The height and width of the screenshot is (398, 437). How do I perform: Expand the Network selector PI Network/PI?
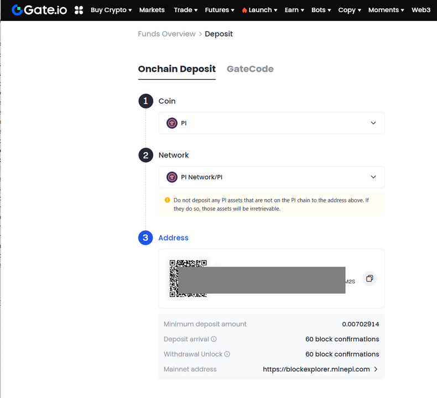coord(272,177)
